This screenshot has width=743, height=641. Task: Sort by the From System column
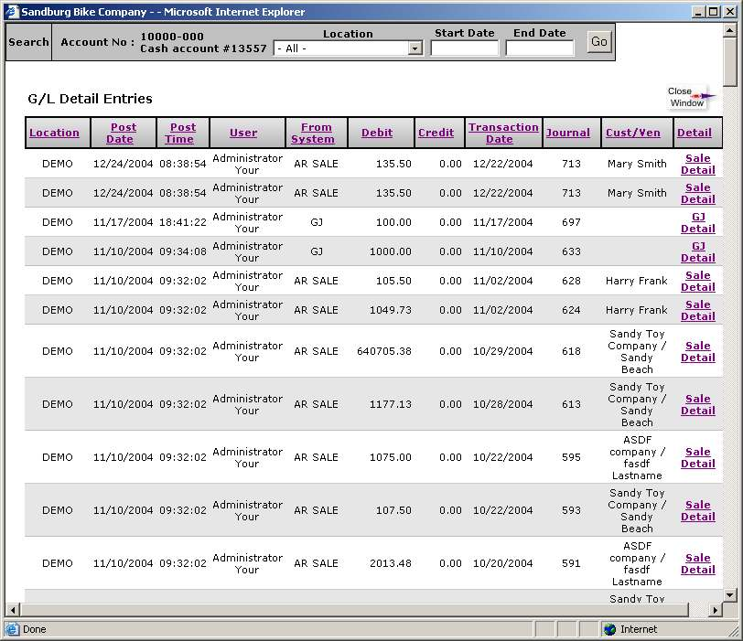pyautogui.click(x=316, y=134)
